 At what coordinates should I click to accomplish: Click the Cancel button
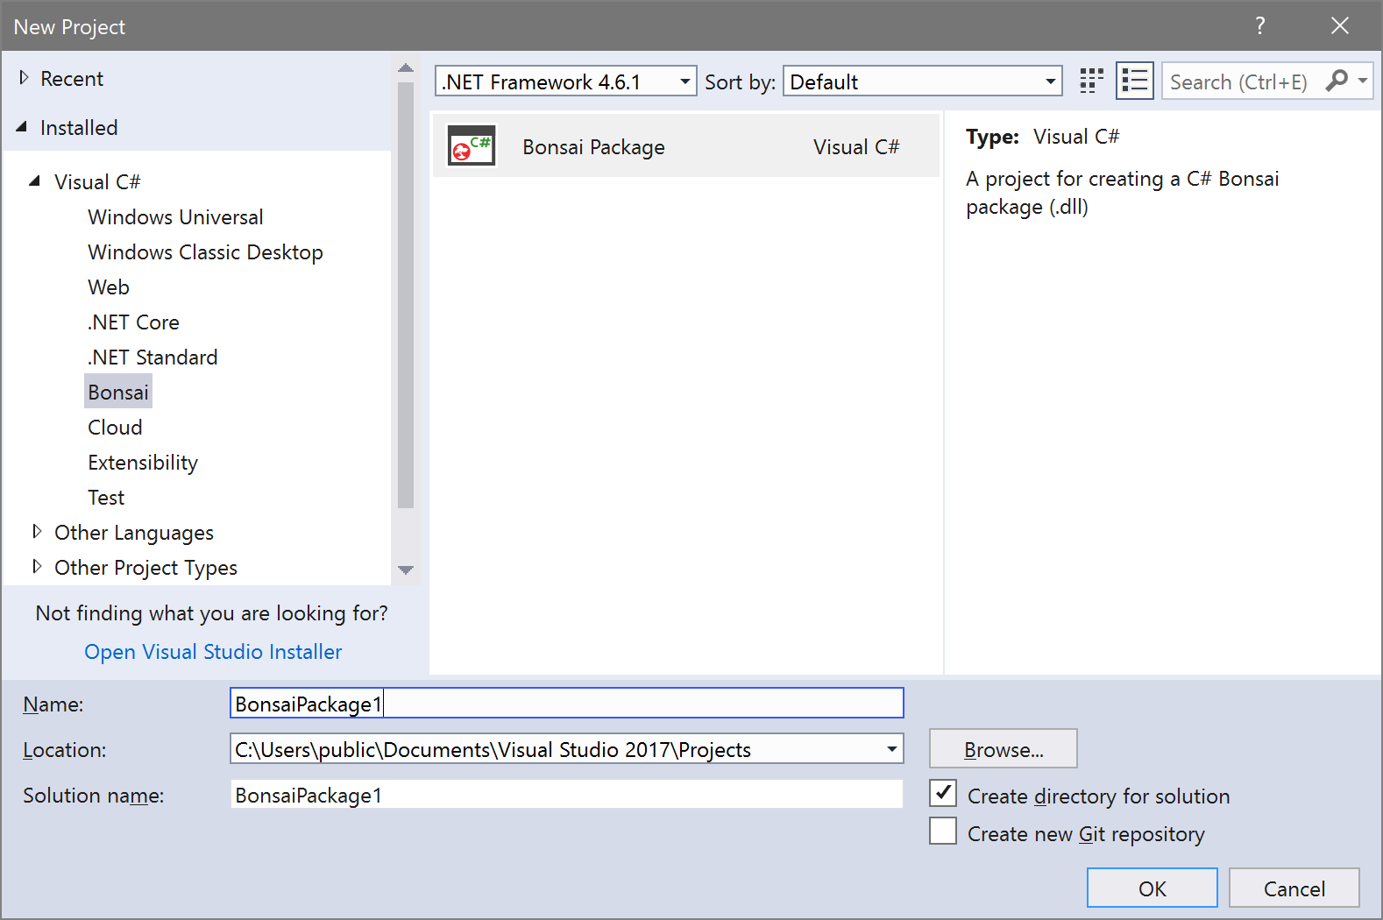click(x=1294, y=888)
